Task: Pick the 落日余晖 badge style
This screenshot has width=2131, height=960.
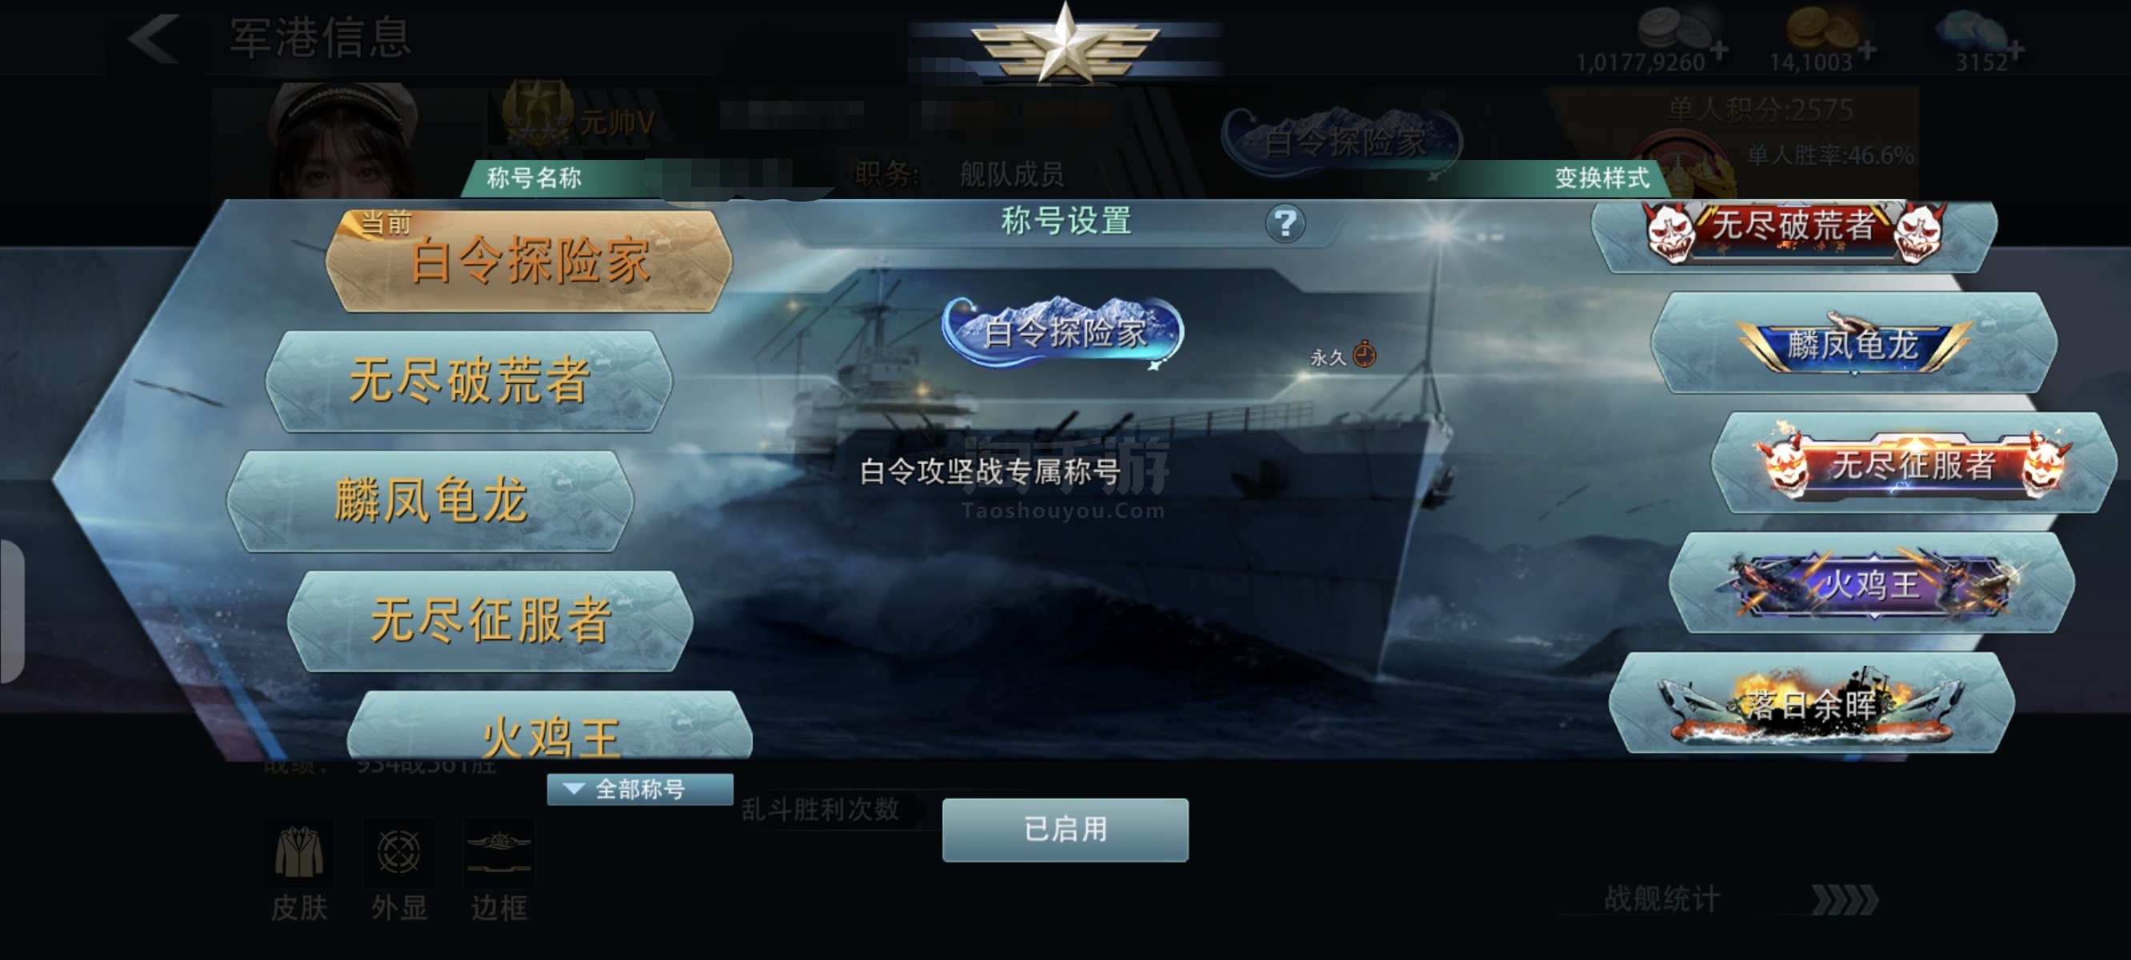Action: pos(1812,702)
